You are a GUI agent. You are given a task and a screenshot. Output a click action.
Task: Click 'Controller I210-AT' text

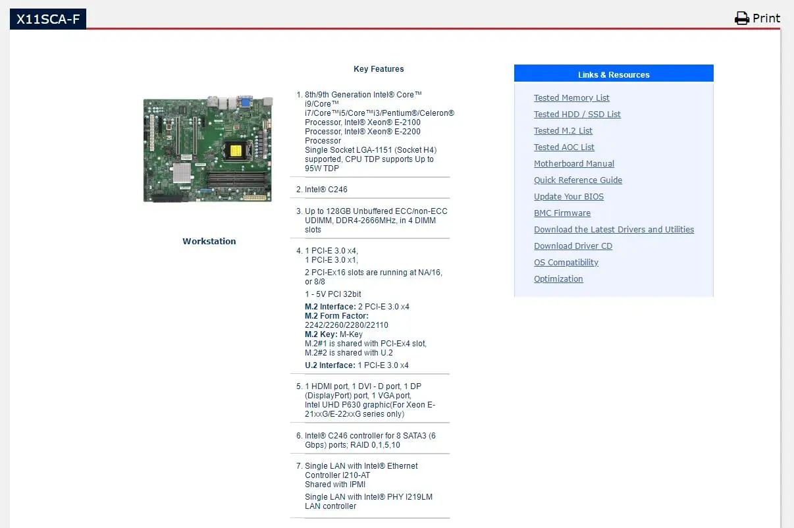(x=337, y=475)
